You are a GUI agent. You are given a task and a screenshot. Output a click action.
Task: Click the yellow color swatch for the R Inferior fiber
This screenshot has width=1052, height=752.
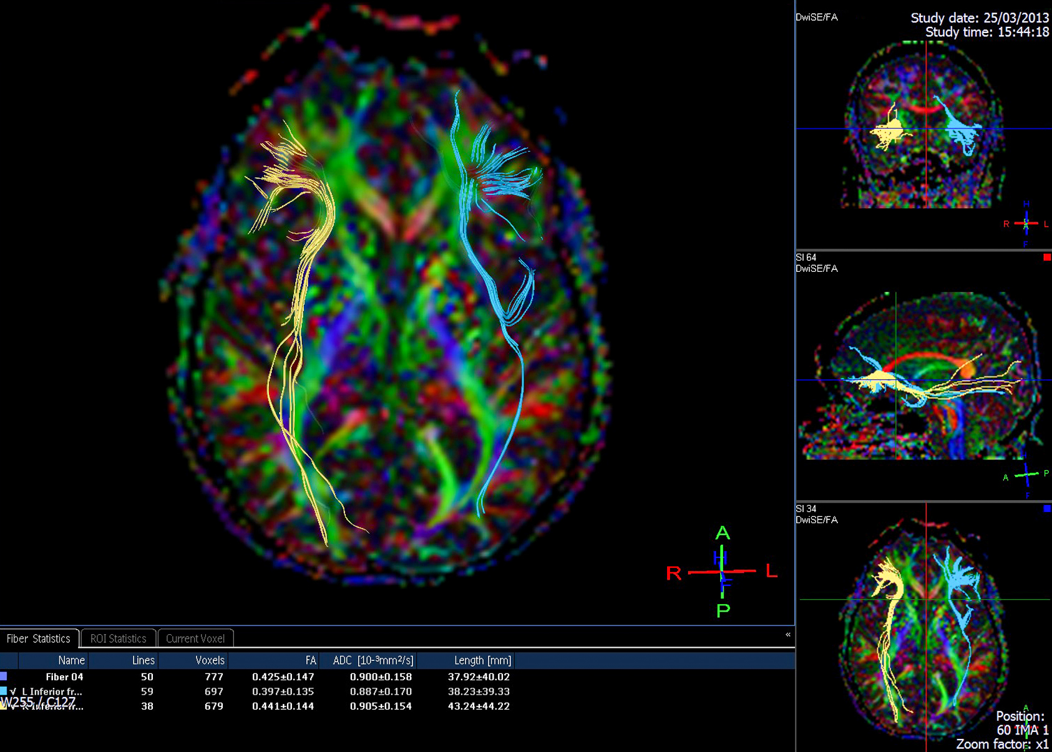click(x=4, y=706)
